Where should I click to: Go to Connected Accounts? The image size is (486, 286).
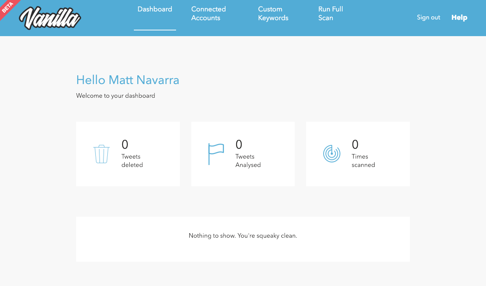click(208, 13)
